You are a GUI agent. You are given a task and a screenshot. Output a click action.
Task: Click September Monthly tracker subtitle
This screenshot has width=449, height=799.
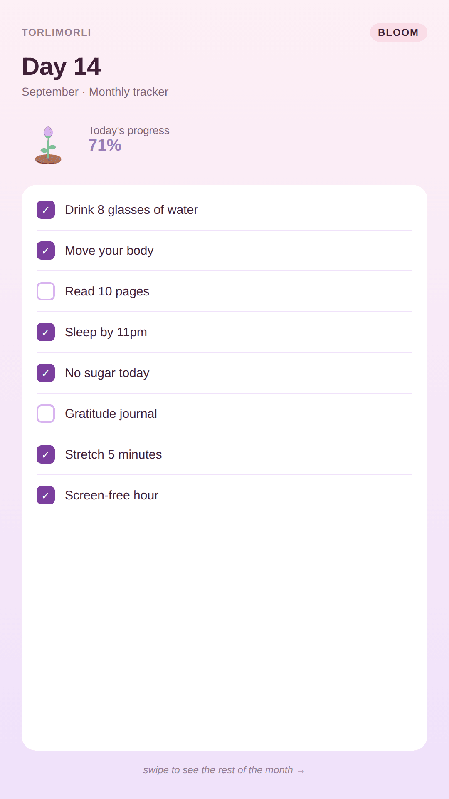click(95, 92)
